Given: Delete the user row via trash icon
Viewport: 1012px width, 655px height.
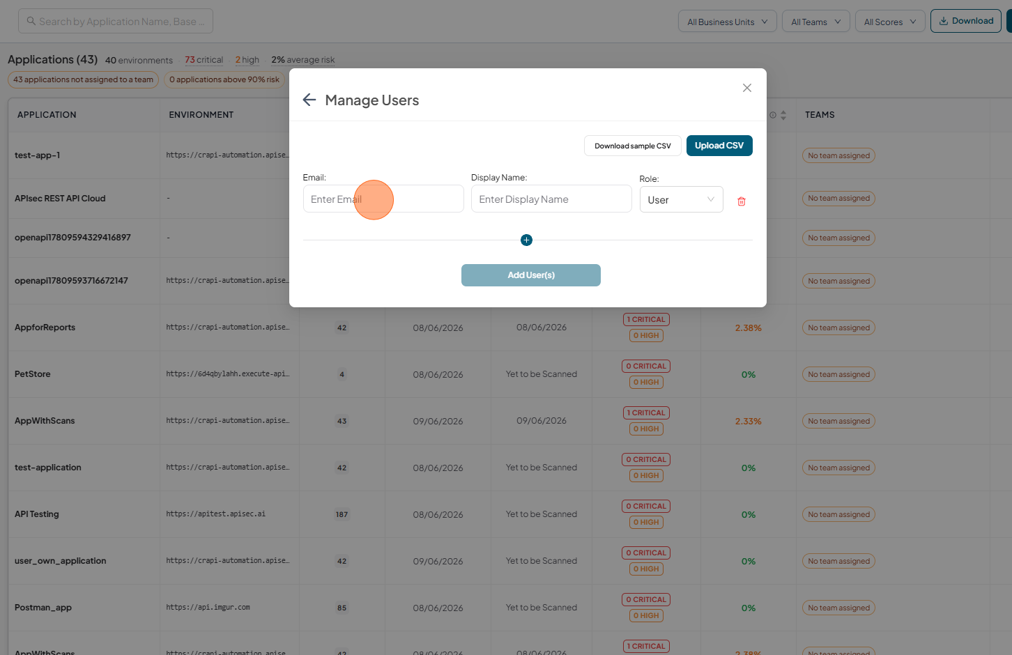Looking at the screenshot, I should (x=742, y=201).
